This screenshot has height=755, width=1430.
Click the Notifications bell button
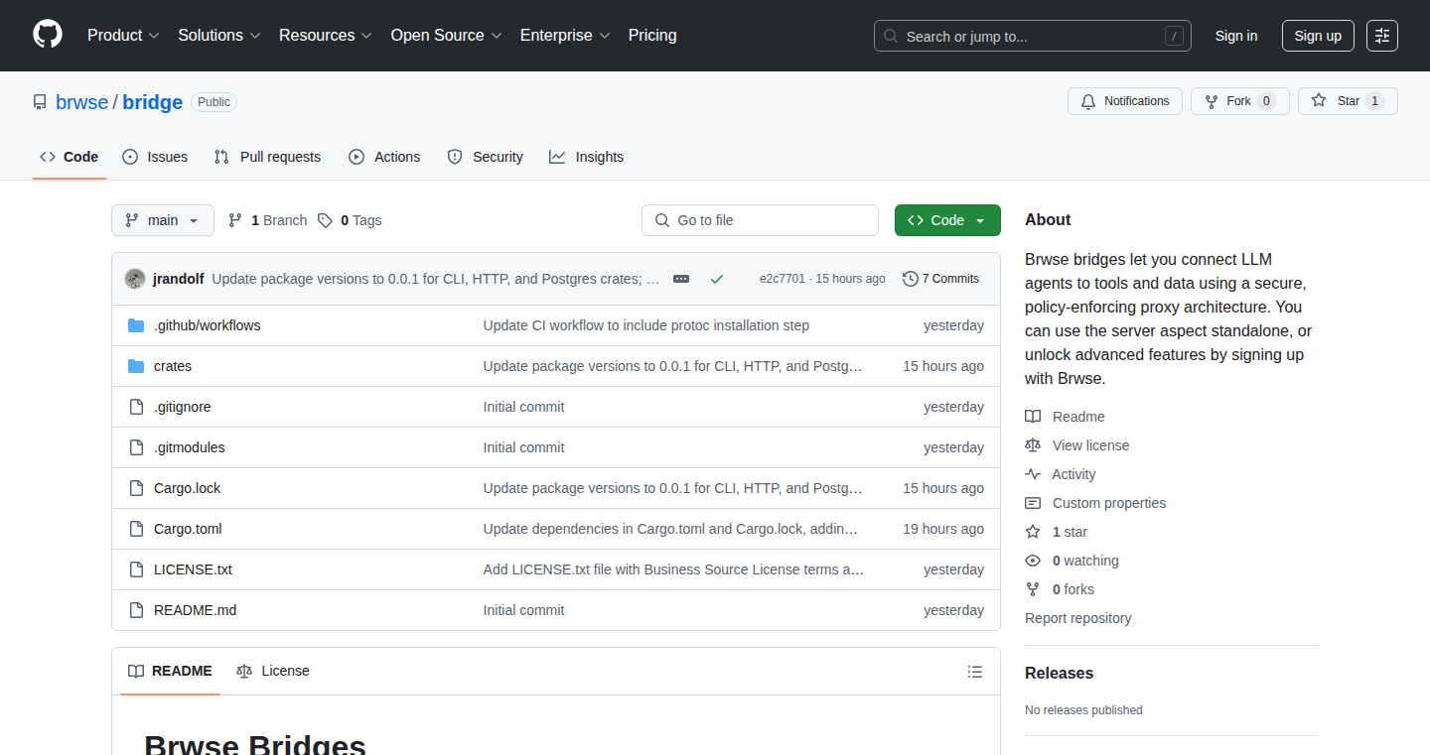(1125, 101)
